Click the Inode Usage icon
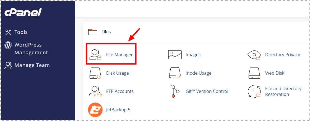 click(175, 73)
